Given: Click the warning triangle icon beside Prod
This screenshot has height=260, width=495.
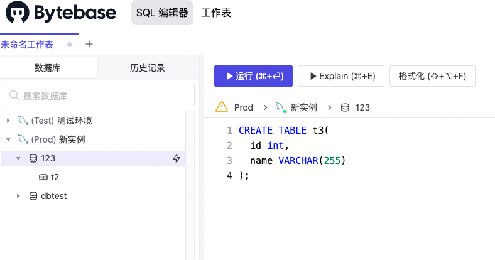Looking at the screenshot, I should tap(221, 107).
